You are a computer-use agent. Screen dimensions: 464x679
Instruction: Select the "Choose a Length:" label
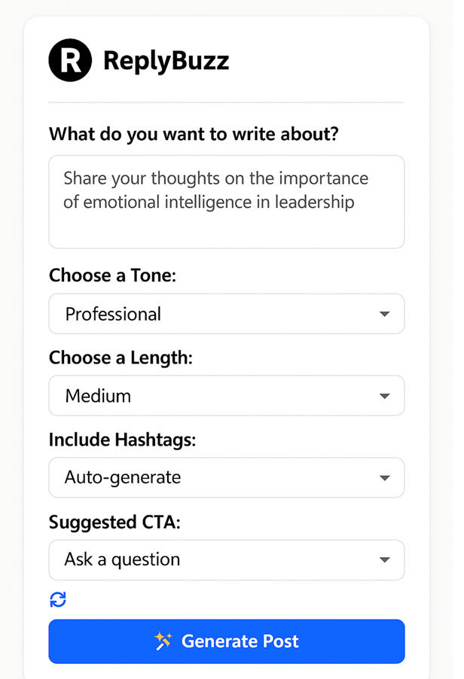(x=121, y=358)
